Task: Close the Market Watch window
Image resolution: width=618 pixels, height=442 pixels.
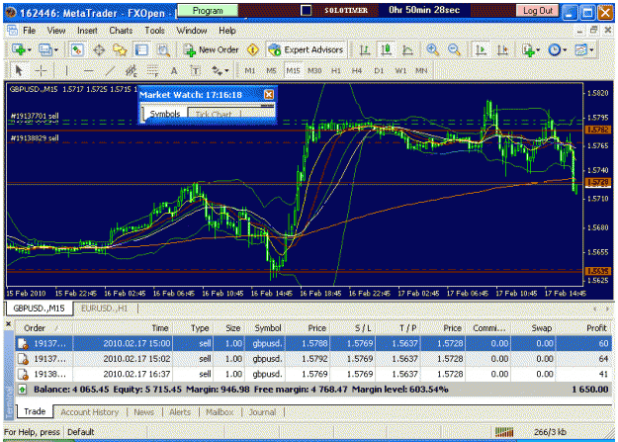Action: (269, 95)
